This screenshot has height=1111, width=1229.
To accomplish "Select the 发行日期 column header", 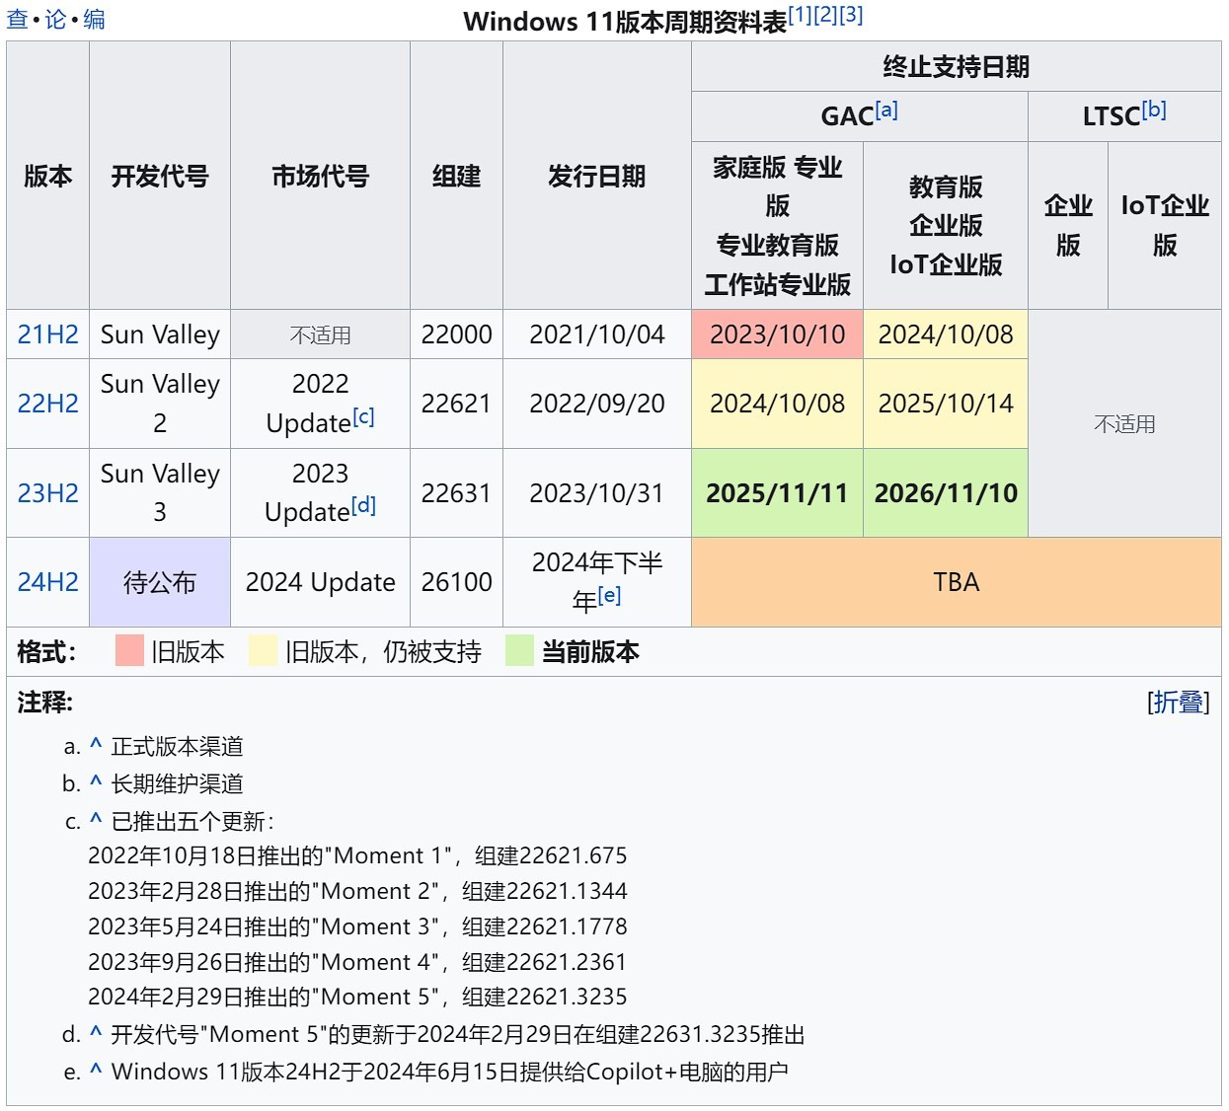I will click(596, 176).
